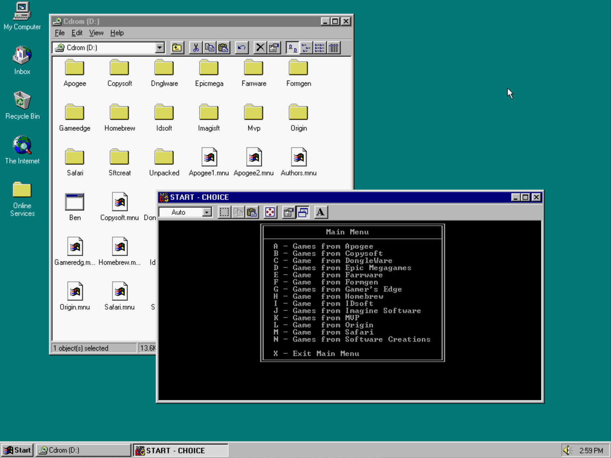Select the Recycle Bin desktop icon
This screenshot has height=458, width=611.
tap(22, 105)
